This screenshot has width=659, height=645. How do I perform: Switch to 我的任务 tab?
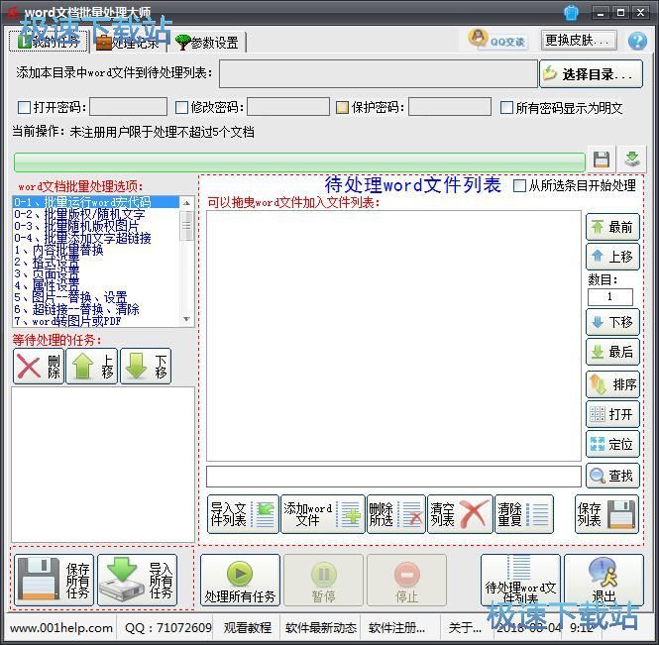pos(49,42)
